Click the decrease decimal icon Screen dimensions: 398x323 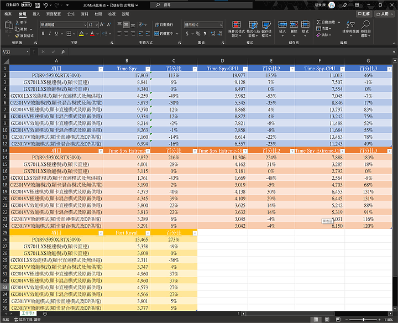point(220,34)
